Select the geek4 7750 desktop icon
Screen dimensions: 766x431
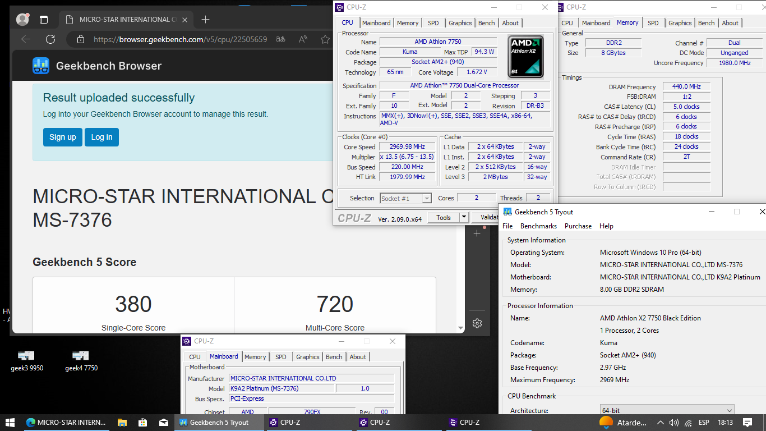81,361
